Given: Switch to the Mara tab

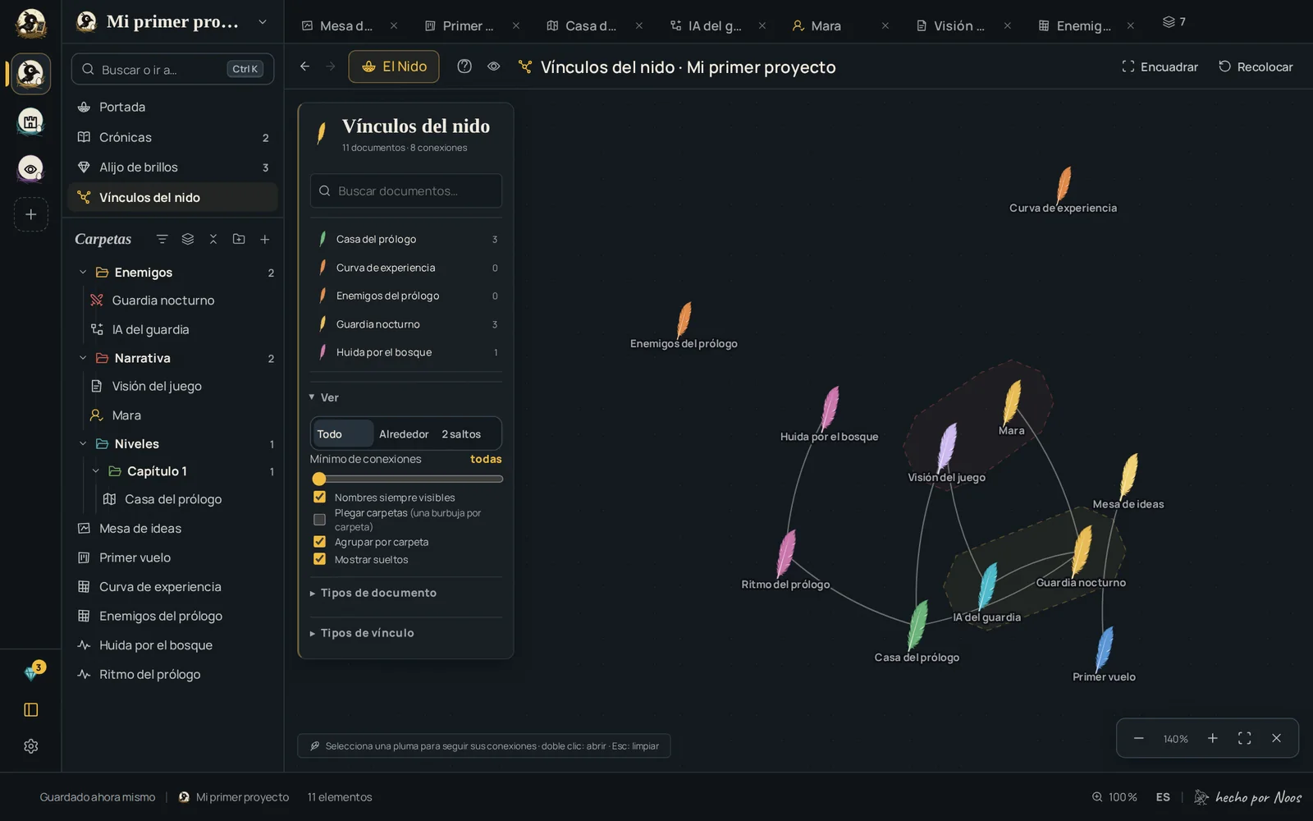Looking at the screenshot, I should [826, 25].
